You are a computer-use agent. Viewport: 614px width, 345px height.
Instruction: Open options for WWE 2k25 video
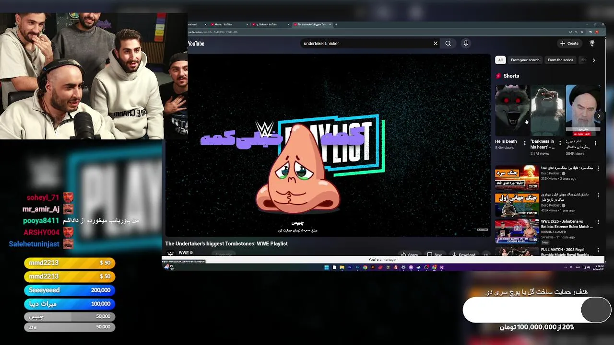[x=598, y=222]
